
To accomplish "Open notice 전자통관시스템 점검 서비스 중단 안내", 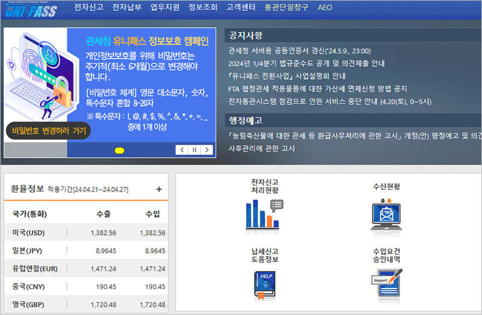I will click(330, 101).
